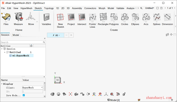Click the globe sphere view icon
This screenshot has height=102, width=177.
coord(58,94)
